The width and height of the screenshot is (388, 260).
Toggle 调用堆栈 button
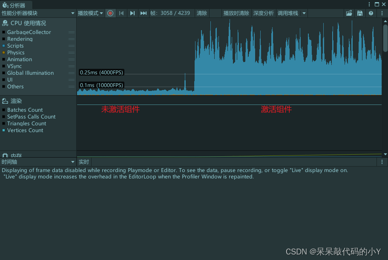point(288,13)
